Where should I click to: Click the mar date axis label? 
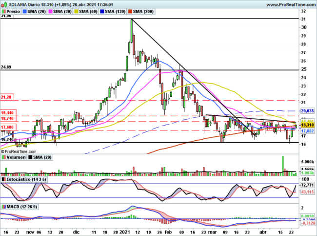point(213,232)
